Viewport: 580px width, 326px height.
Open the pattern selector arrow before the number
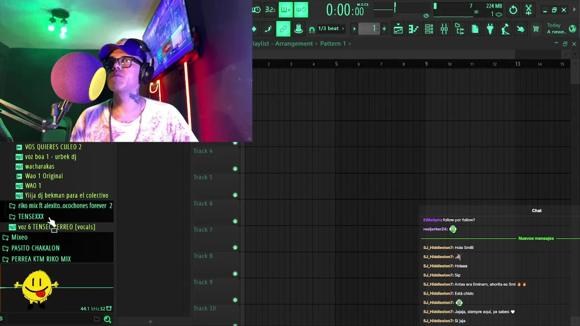click(354, 29)
